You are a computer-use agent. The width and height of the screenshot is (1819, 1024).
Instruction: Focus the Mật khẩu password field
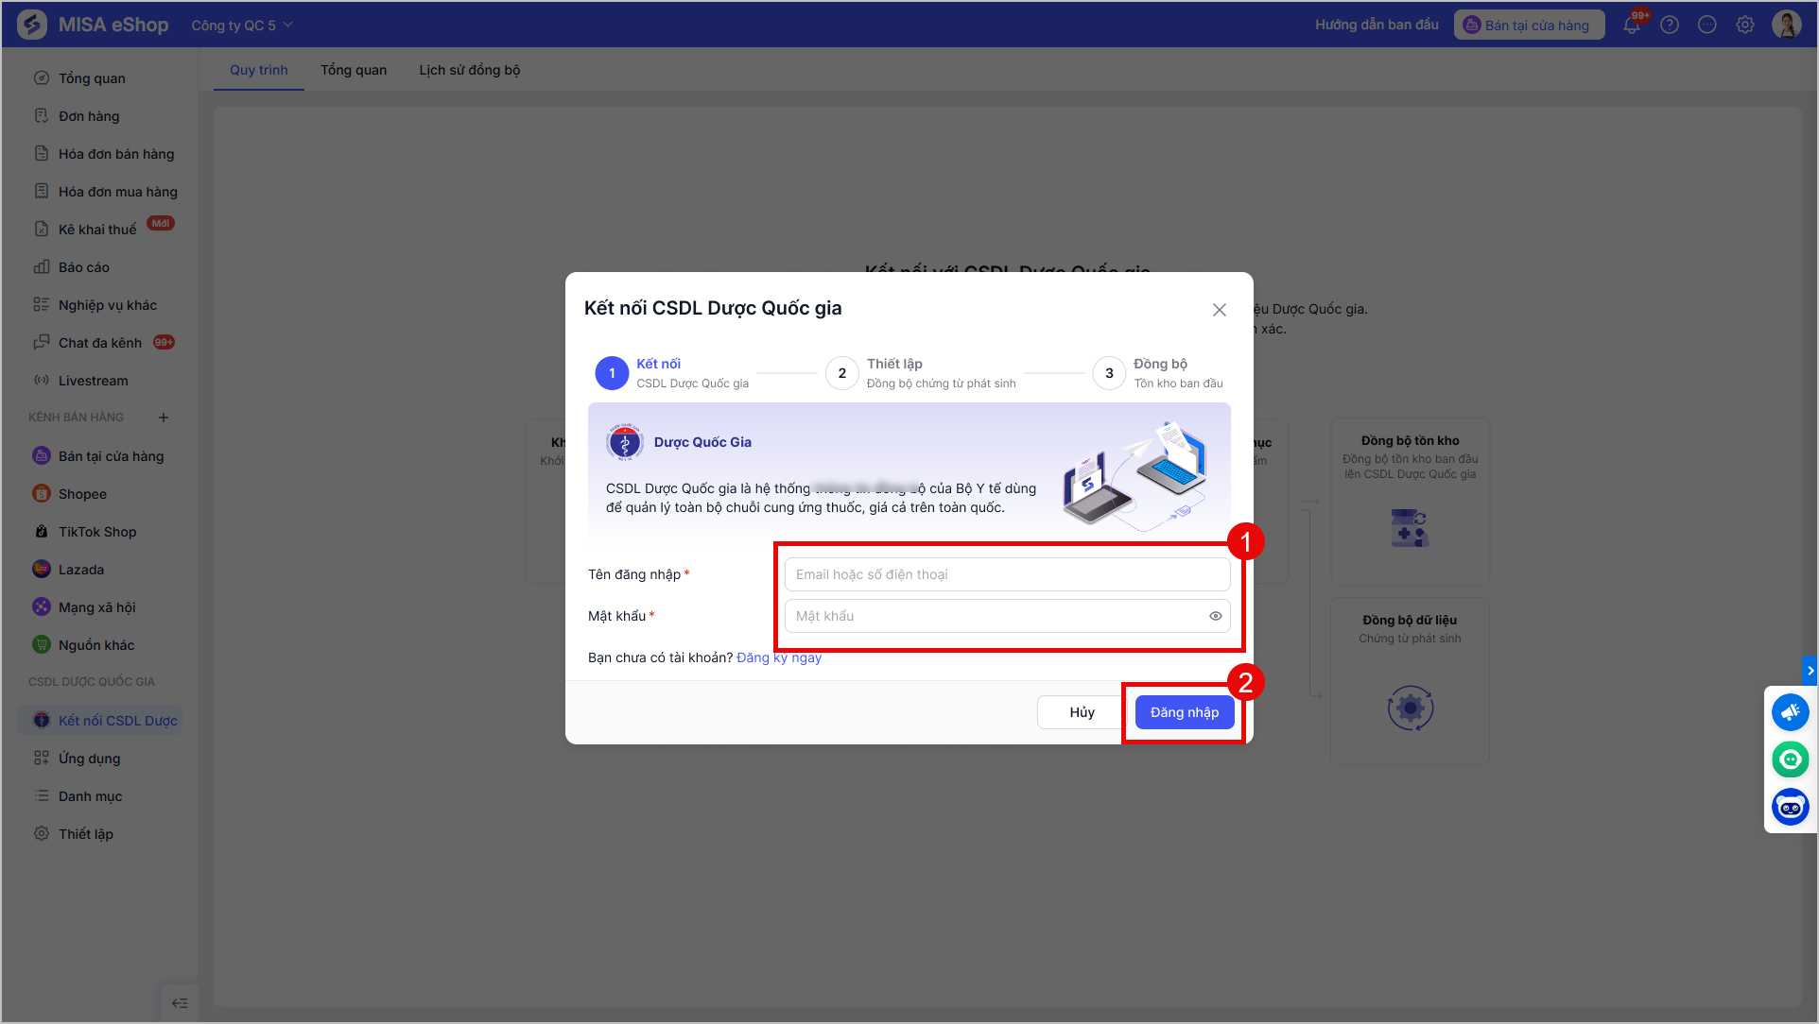1007,616
